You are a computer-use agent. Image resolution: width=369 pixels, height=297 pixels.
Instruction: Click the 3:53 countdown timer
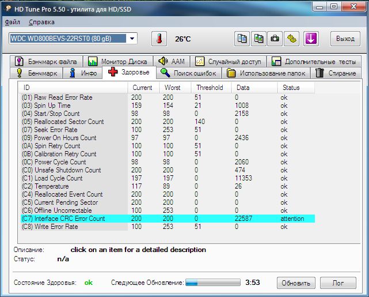(x=253, y=282)
